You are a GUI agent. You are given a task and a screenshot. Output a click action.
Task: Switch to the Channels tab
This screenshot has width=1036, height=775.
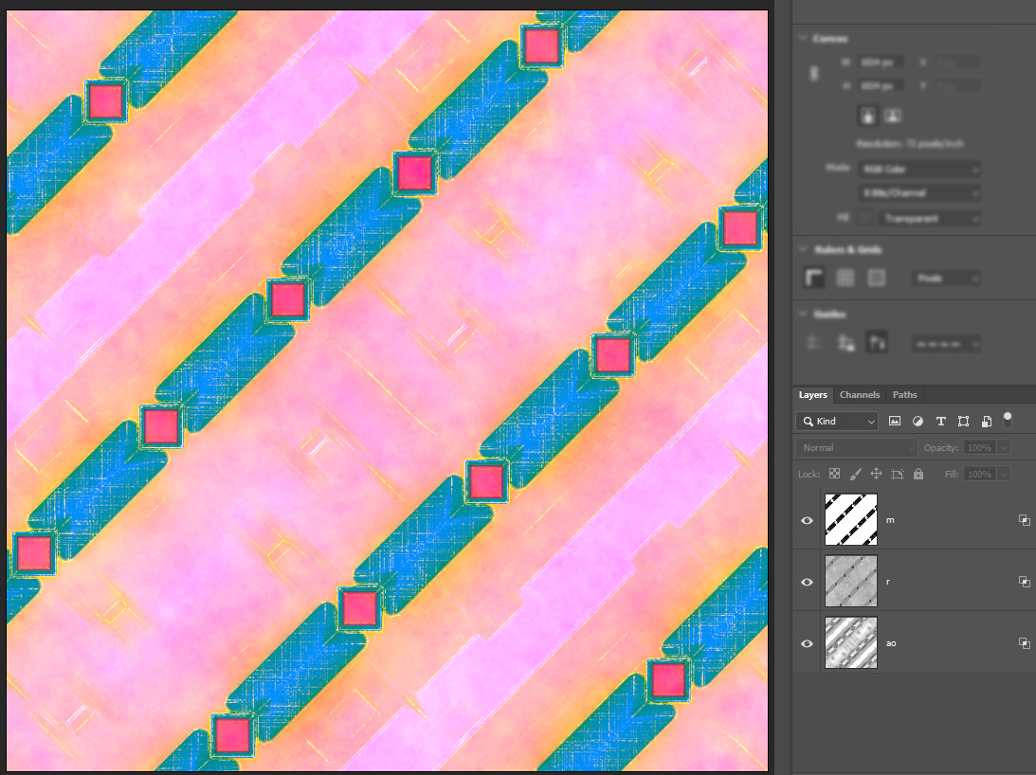click(860, 395)
